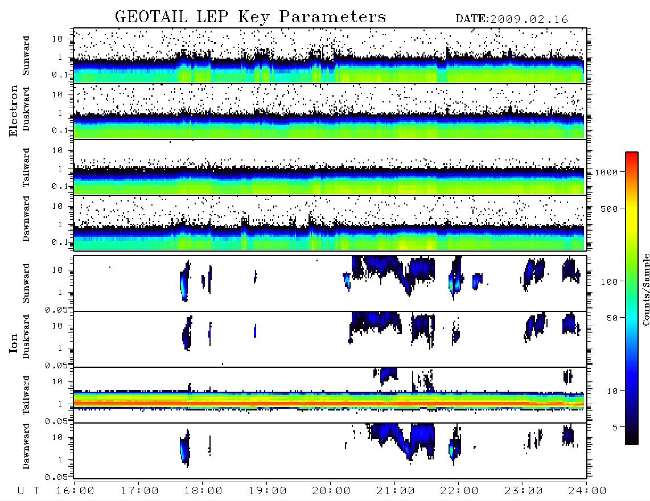Click the U T time axis label

(x=28, y=491)
